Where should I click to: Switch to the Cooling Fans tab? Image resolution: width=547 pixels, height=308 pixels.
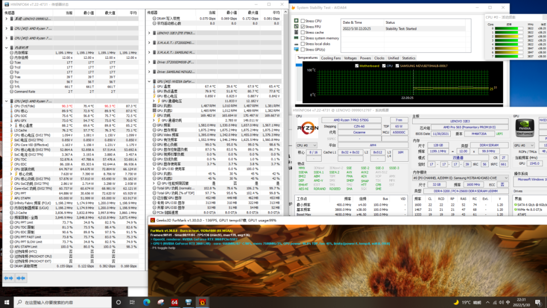tap(330, 58)
